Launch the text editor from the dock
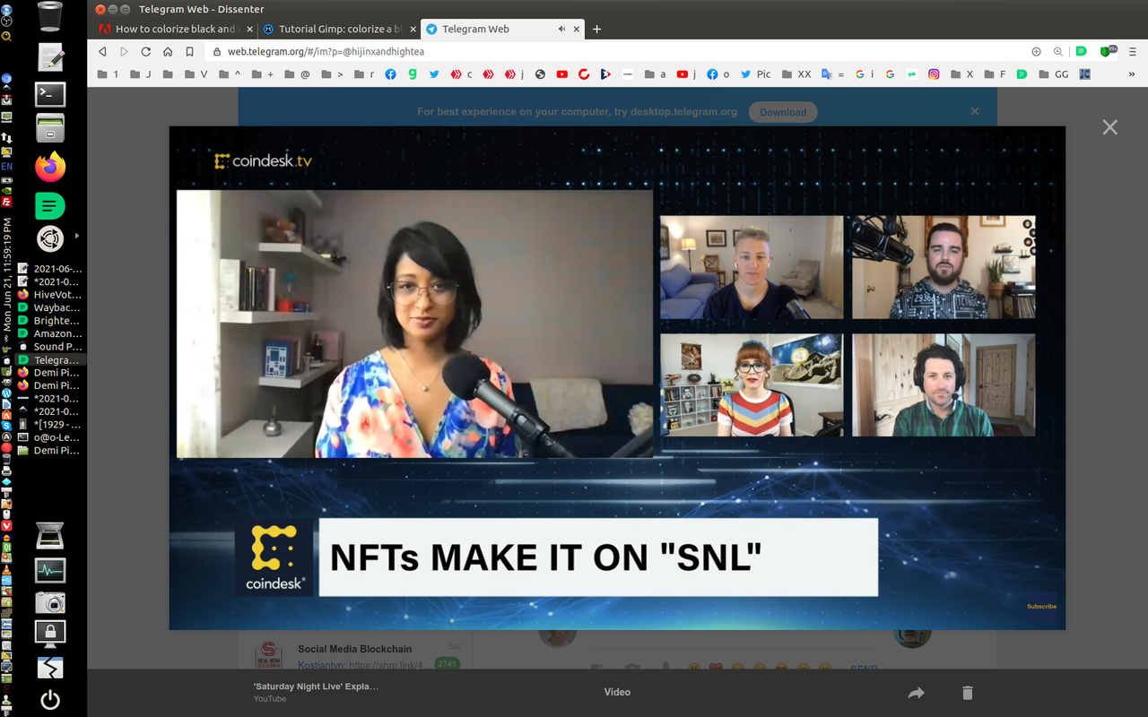This screenshot has width=1148, height=717. 50,56
